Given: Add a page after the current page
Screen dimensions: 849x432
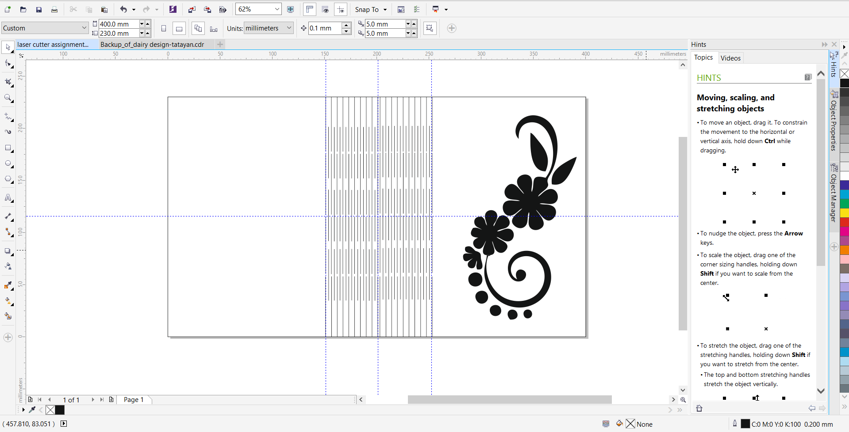Looking at the screenshot, I should 111,400.
